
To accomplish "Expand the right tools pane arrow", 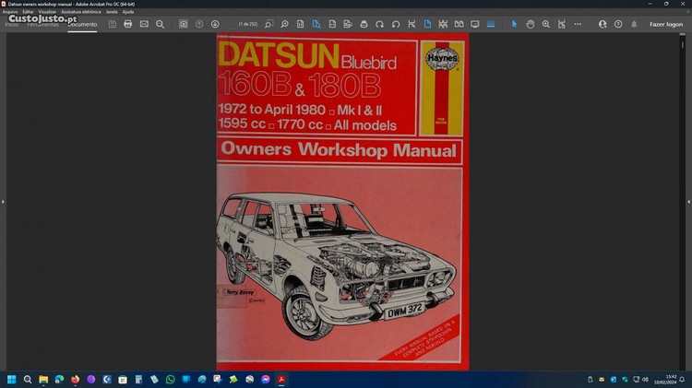I will (x=687, y=201).
